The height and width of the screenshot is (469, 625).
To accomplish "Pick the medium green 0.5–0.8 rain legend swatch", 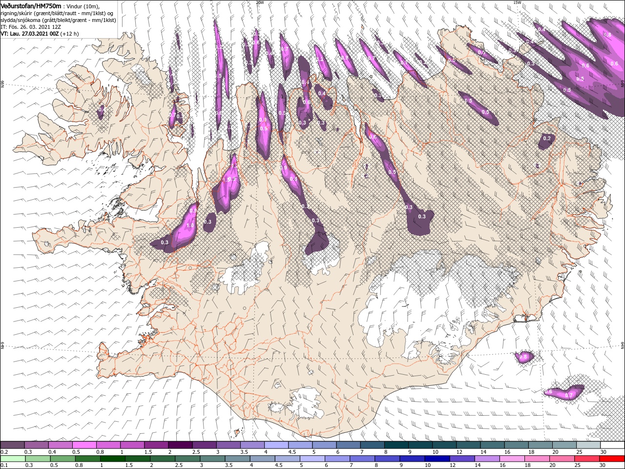I will pyautogui.click(x=62, y=459).
